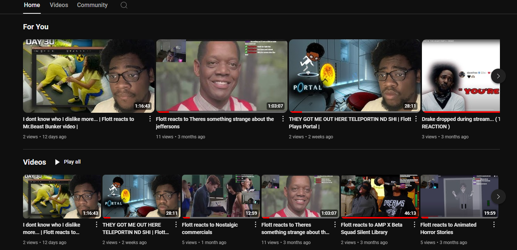
Task: Open title 'I dont know who I dislike more' in For You
Action: [x=78, y=123]
